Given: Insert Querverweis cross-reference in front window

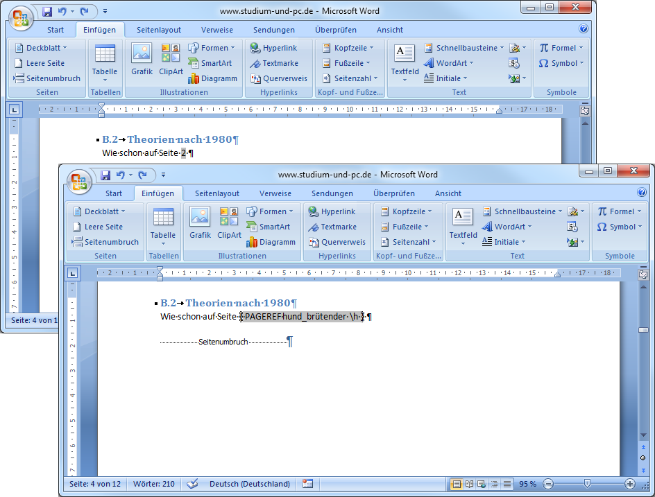Looking at the screenshot, I should 337,242.
